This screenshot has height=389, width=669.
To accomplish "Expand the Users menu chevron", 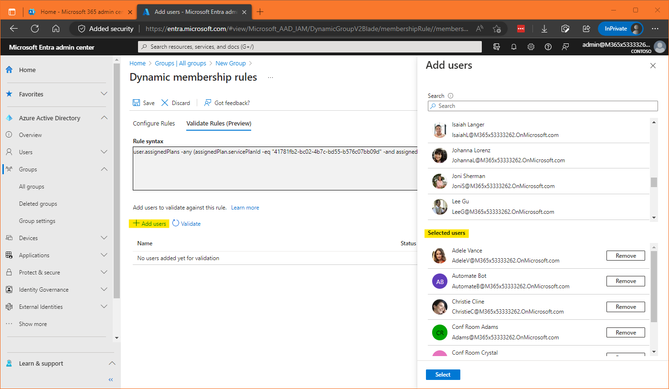I will coord(104,152).
